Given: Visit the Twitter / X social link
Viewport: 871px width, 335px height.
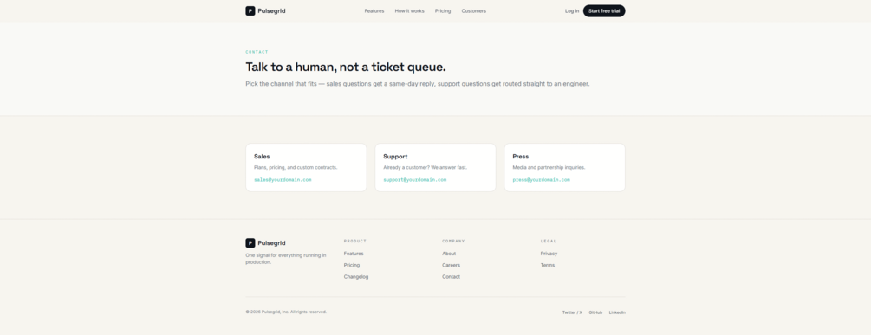Looking at the screenshot, I should 572,312.
